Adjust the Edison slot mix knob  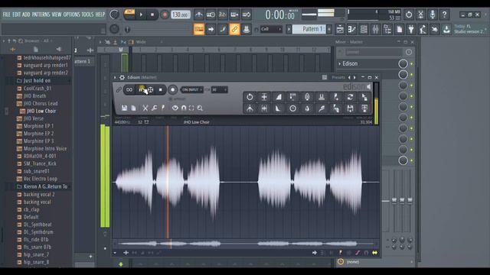pos(403,63)
